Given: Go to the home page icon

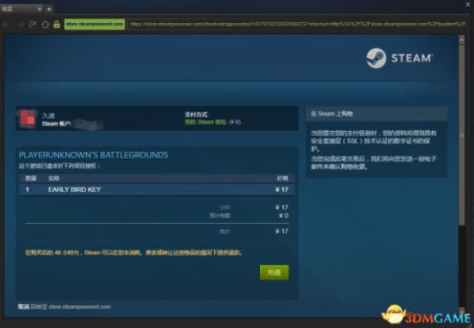Looking at the screenshot, I should (x=45, y=24).
